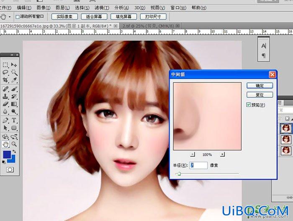293x221 pixels.
Task: Open the 帮助(H) menu
Action: coord(199,8)
